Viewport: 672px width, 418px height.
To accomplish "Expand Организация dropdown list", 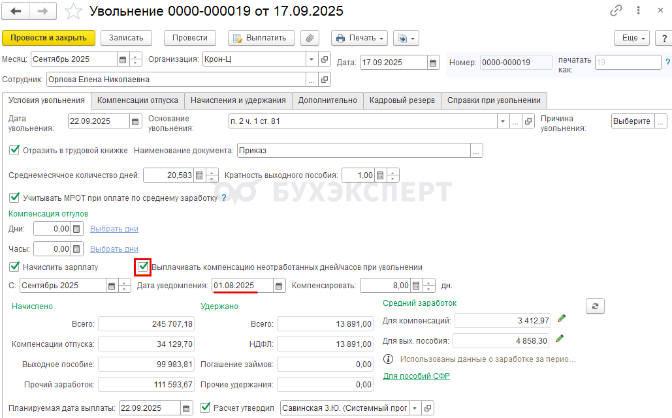I will point(312,59).
